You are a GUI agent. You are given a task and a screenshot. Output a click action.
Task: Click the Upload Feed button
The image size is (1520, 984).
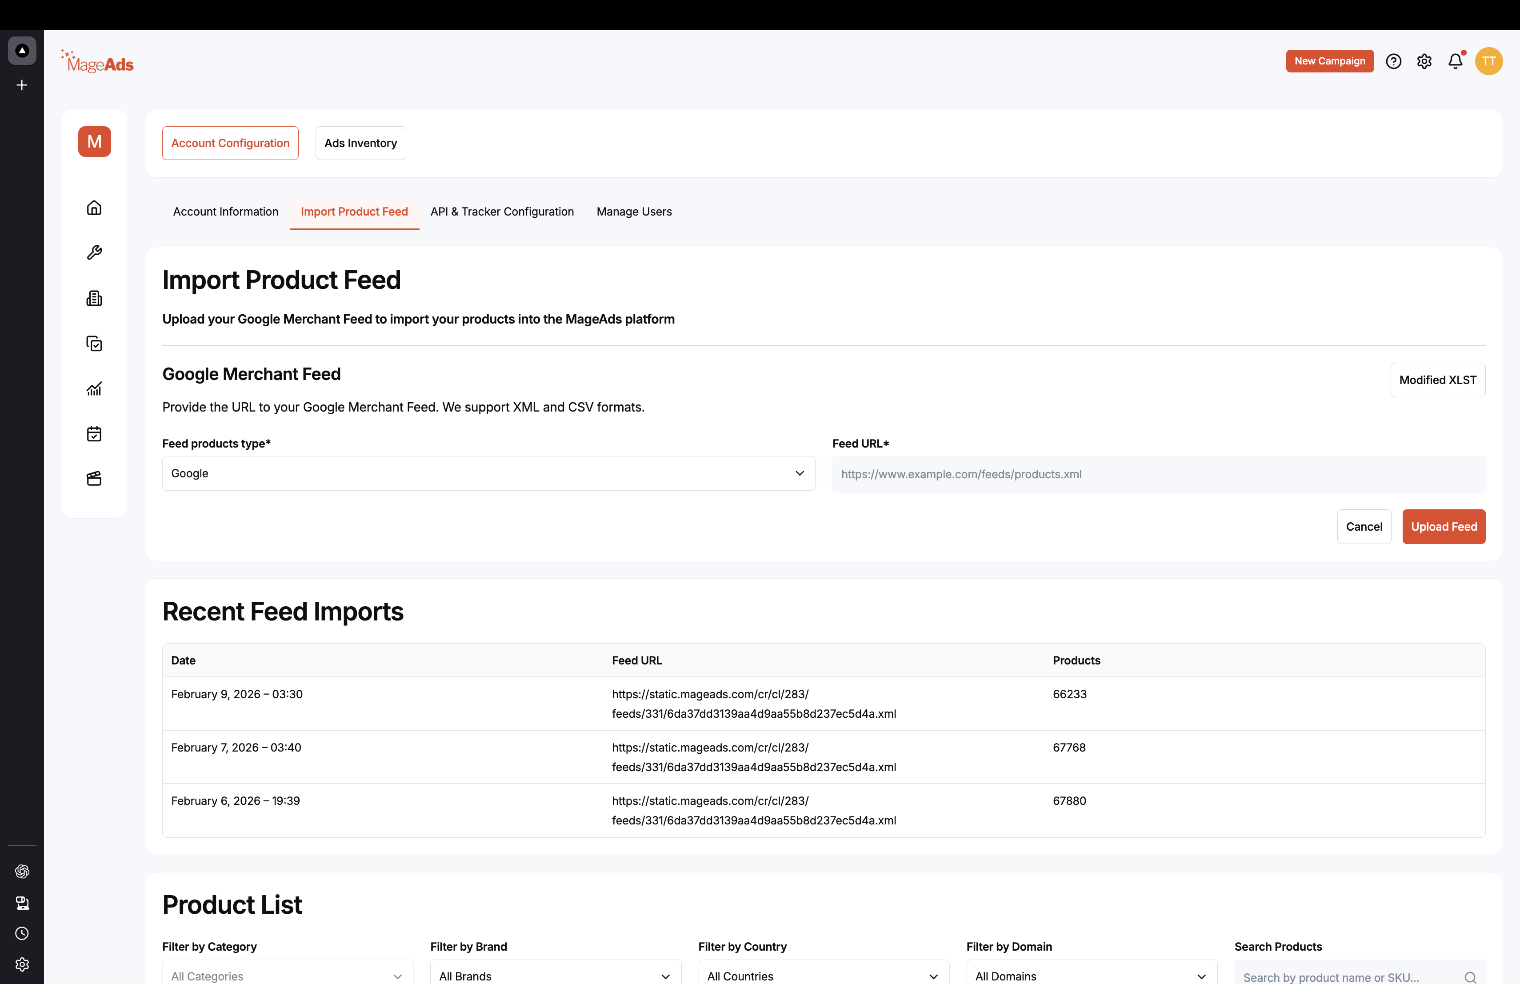click(1444, 527)
